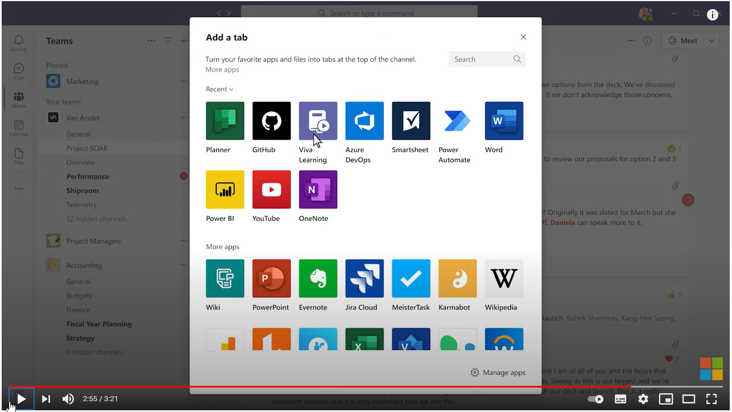732x412 pixels.
Task: Open the Van Arsdel team
Action: 82,118
